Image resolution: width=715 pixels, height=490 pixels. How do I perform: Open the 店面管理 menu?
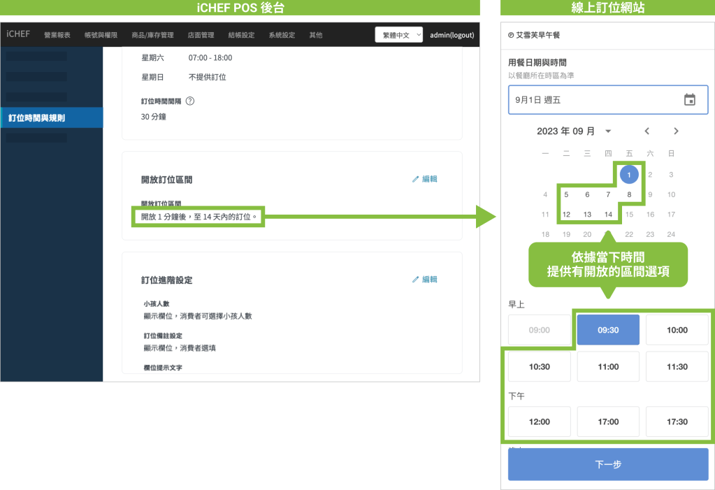pos(201,35)
